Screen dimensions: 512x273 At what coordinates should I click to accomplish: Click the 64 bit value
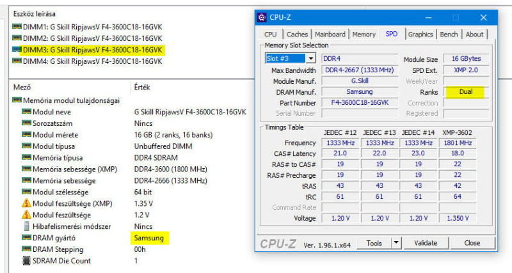coord(143,192)
